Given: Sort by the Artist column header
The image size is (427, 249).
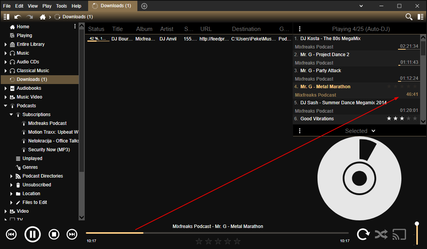Looking at the screenshot, I should click(x=166, y=29).
